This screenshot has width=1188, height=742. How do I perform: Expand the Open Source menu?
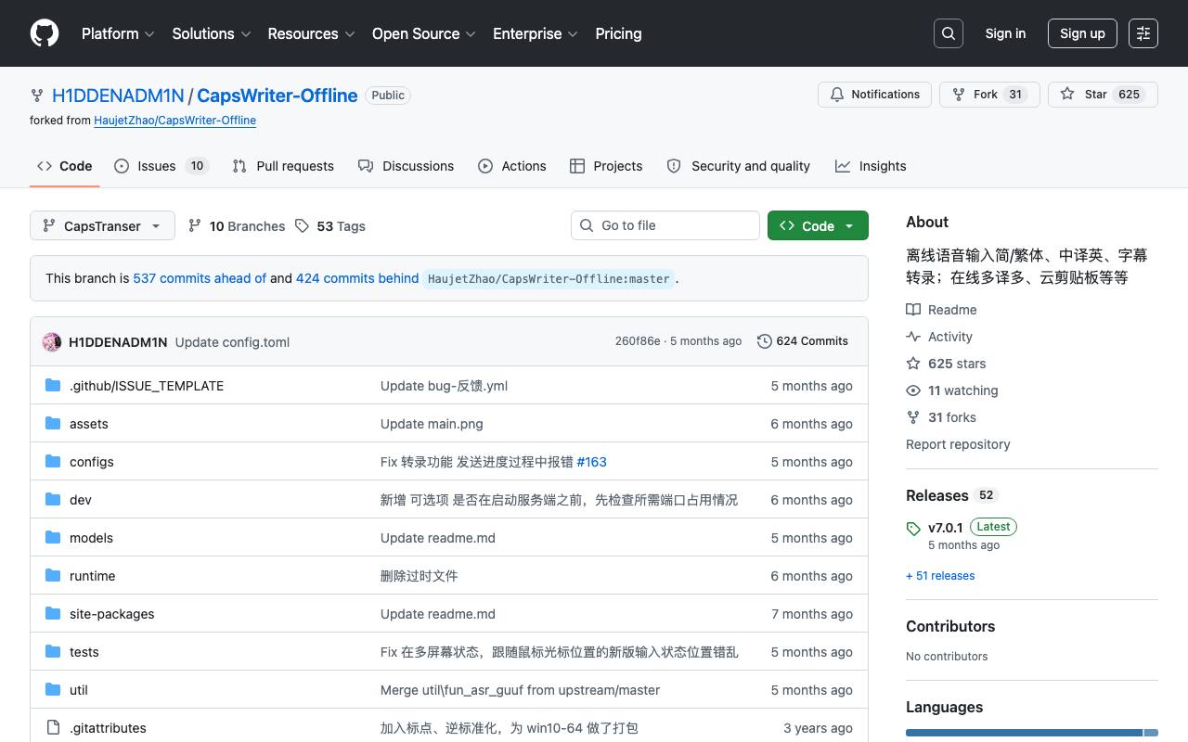tap(423, 33)
